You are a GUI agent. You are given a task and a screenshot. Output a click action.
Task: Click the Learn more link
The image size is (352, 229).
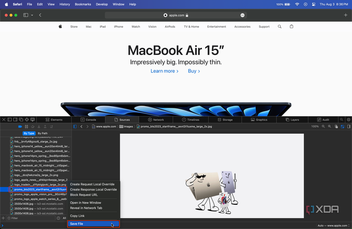tap(164, 71)
